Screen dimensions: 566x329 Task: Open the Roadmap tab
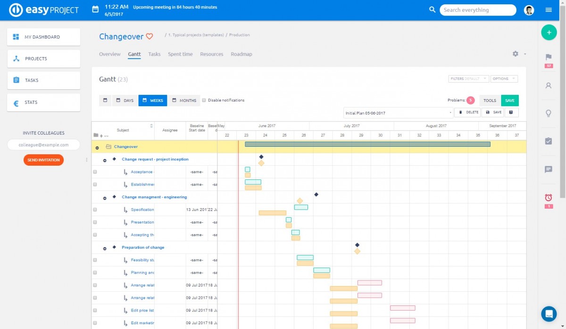(241, 54)
